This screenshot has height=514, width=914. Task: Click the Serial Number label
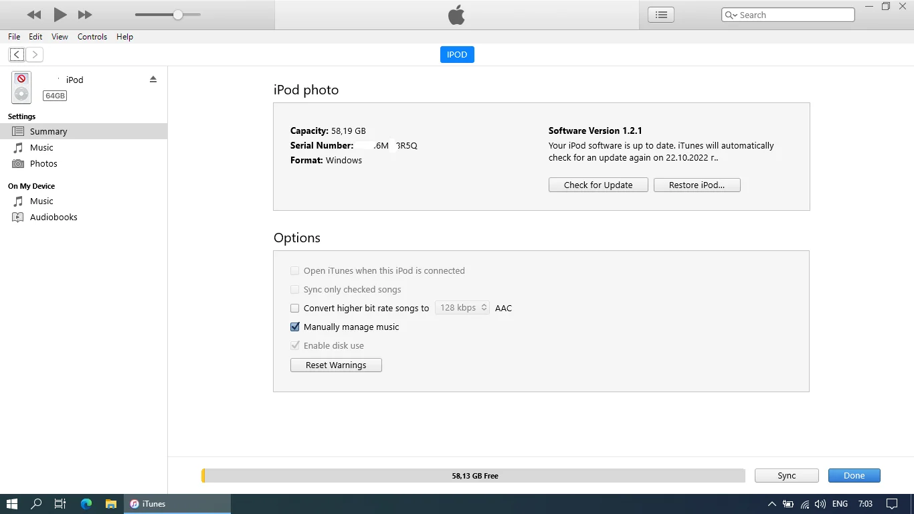tap(322, 146)
